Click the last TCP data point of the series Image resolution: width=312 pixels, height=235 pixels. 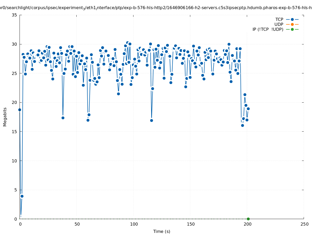tap(248, 109)
